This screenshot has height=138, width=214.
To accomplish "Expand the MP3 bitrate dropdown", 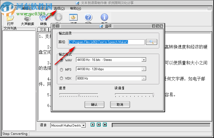I will tap(144, 69).
